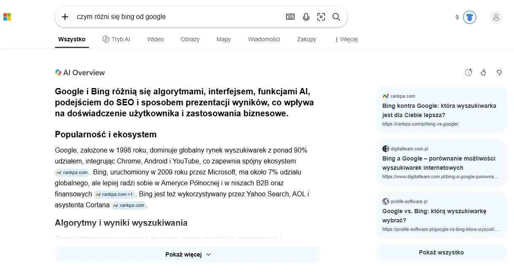
Task: Expand answer with Pokaż więcej
Action: [187, 254]
